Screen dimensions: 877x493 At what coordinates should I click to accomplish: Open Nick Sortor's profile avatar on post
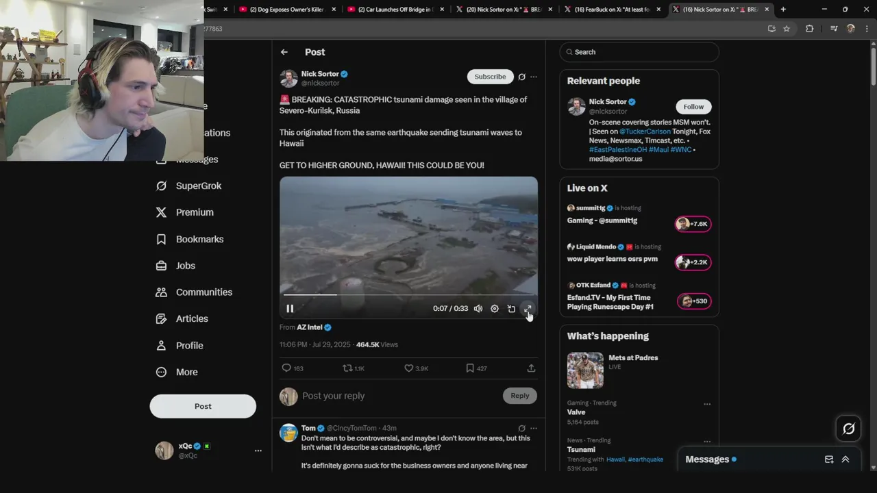tap(288, 78)
